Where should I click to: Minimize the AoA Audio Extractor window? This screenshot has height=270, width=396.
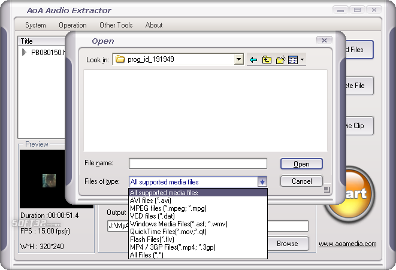(x=340, y=10)
